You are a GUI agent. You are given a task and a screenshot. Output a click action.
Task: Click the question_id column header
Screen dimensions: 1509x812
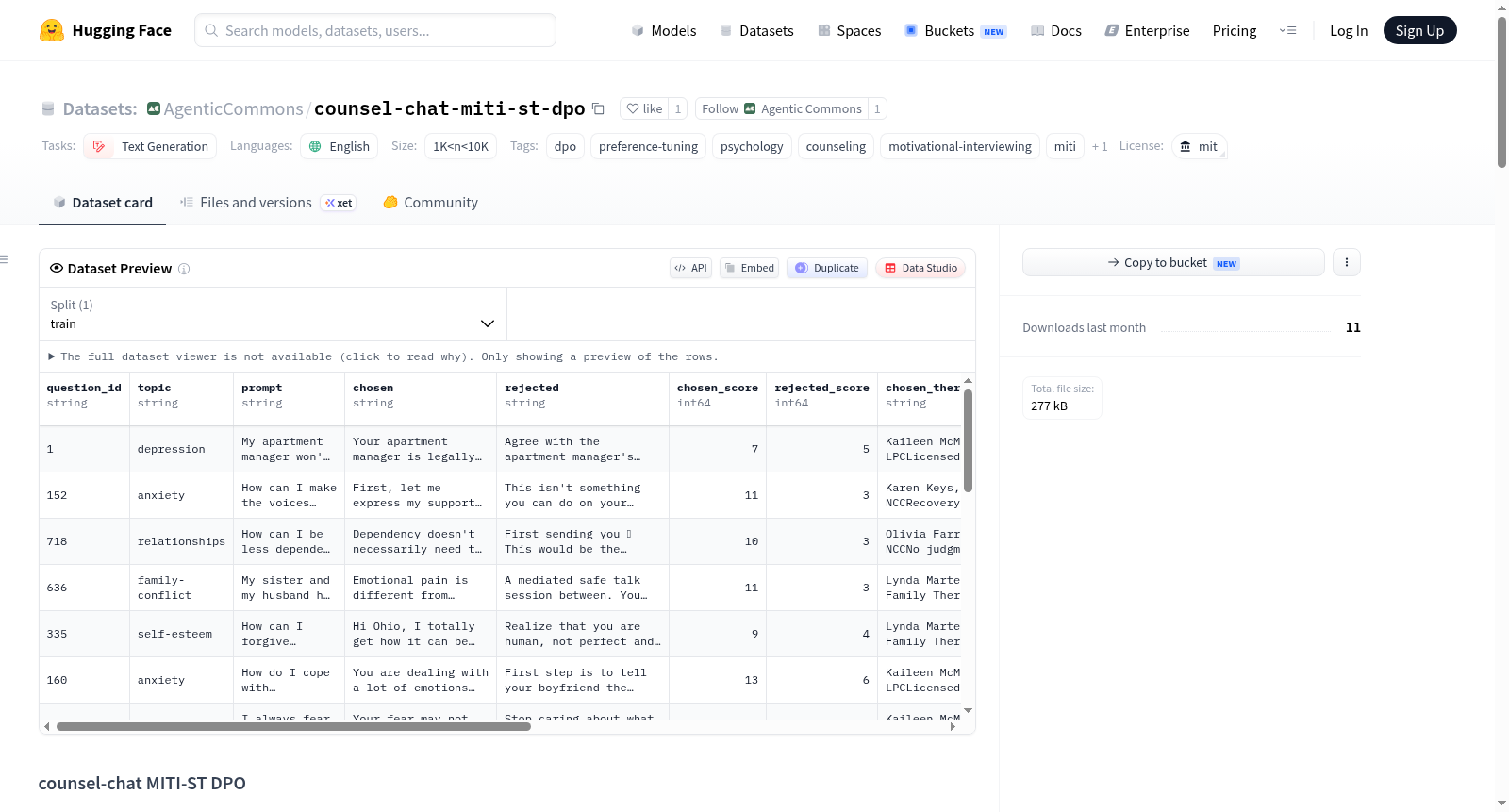pyautogui.click(x=84, y=395)
